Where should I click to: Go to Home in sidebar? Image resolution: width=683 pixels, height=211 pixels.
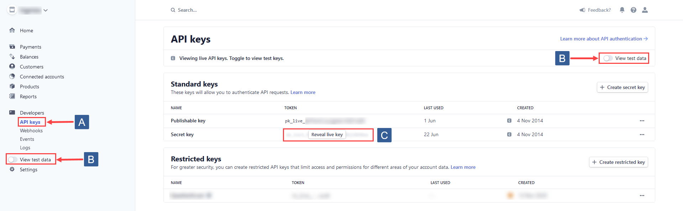[26, 30]
